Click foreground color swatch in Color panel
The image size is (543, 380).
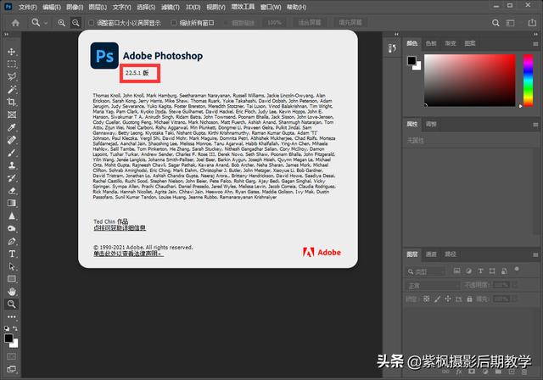(411, 60)
